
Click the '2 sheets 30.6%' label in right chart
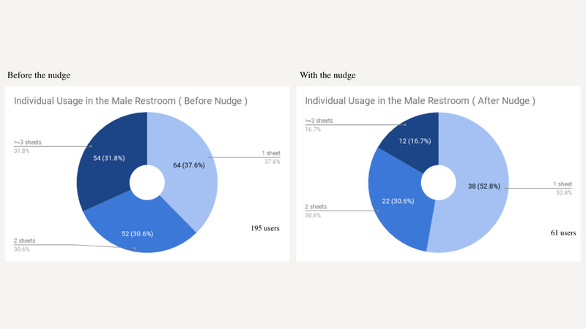point(316,211)
